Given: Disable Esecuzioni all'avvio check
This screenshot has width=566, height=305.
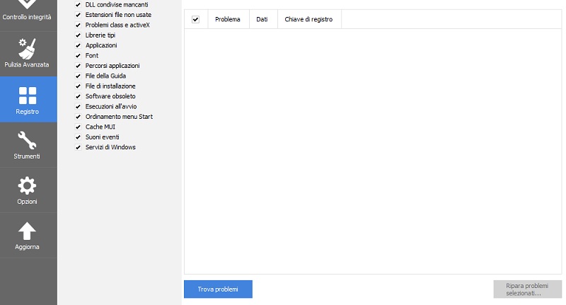Looking at the screenshot, I should coord(78,106).
